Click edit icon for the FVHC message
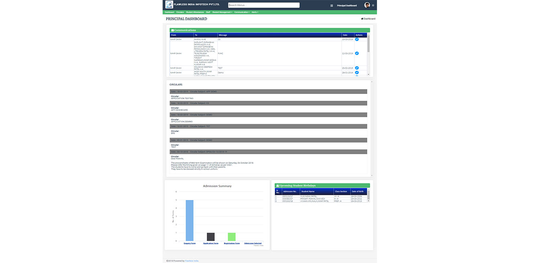The width and height of the screenshot is (540, 263). tap(357, 53)
